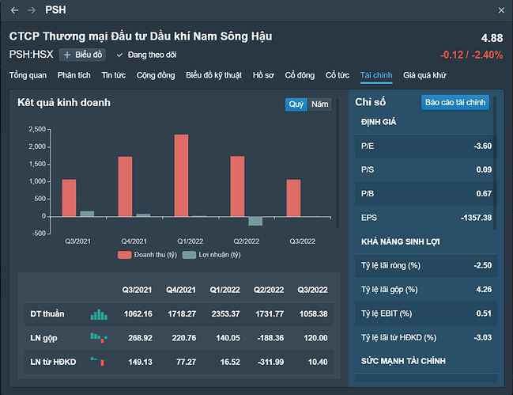This screenshot has width=513, height=395.
Task: Toggle the Đang theo dõi watchlist status
Action: (146, 55)
